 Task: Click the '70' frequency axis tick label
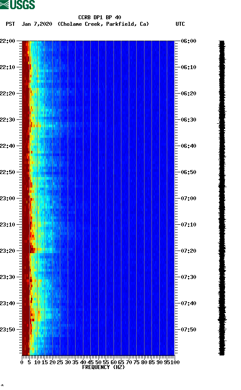point(129,362)
